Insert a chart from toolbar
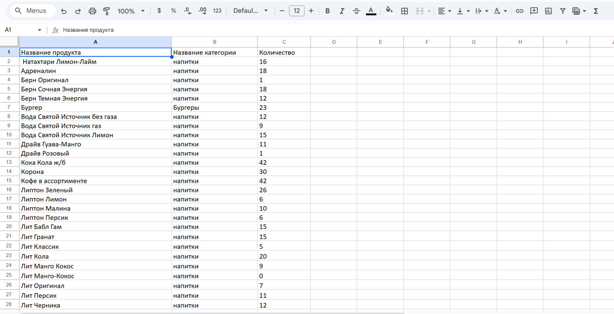614x314 pixels. (548, 11)
